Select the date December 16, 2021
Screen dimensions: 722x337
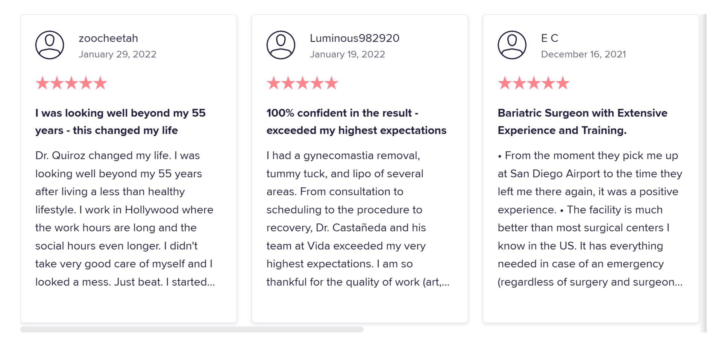click(584, 54)
